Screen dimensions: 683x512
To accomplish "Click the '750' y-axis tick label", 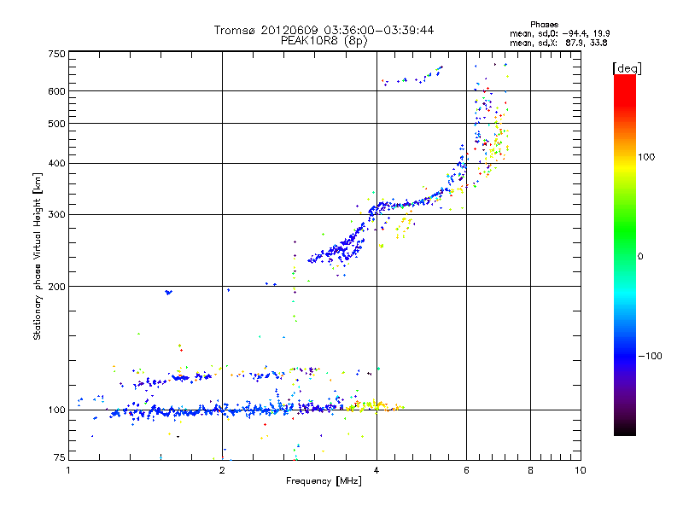I will pyautogui.click(x=56, y=54).
